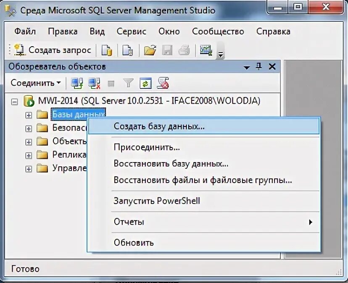The width and height of the screenshot is (348, 283).
Task: Select the MWI-2014 server tree item
Action: (x=149, y=101)
